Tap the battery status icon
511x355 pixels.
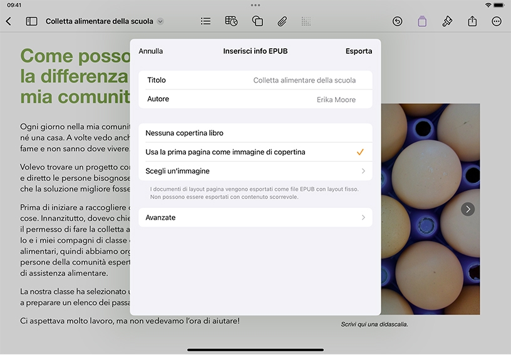point(498,5)
